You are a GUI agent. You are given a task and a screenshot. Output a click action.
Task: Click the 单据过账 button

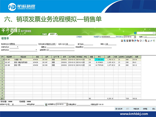click(x=136, y=109)
